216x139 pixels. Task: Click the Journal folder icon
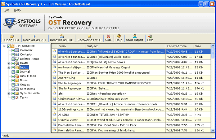tap(17, 71)
